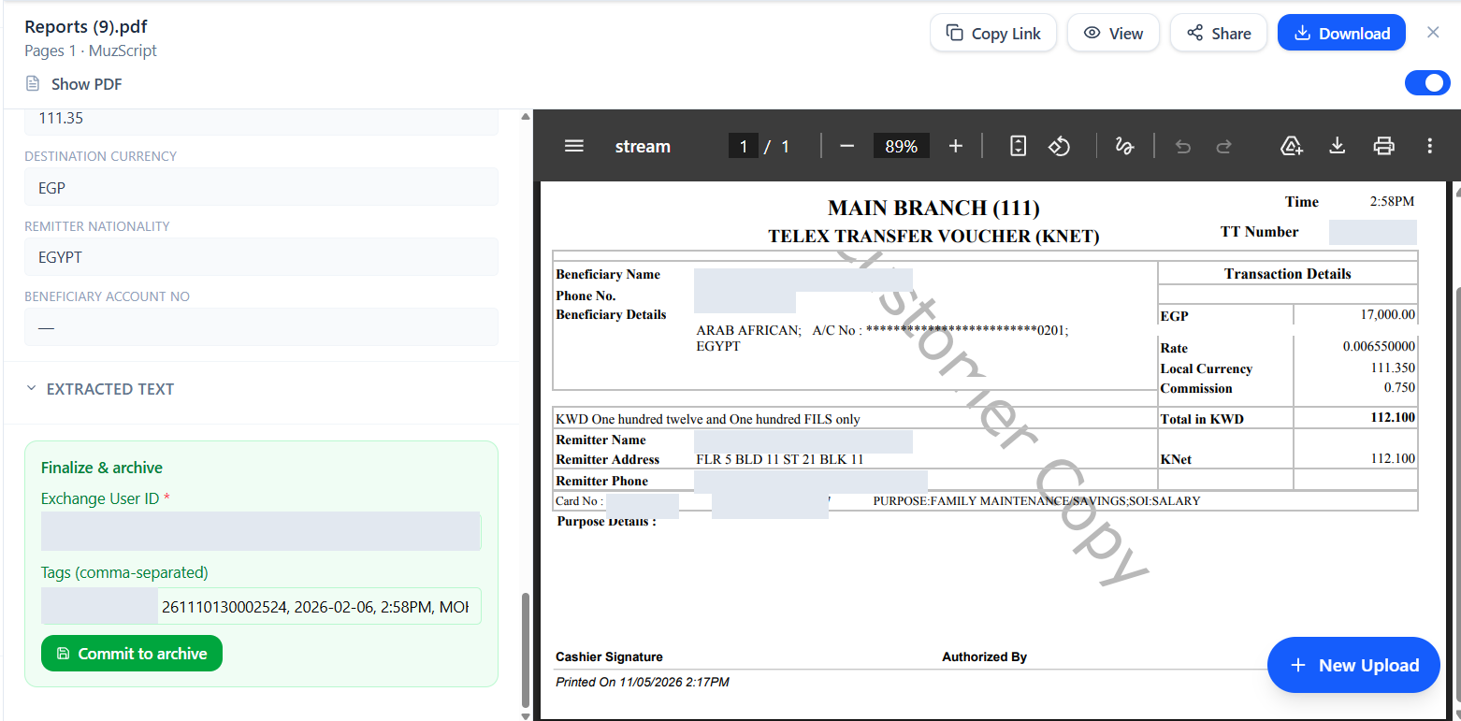Click the 2:58PM time value
Viewport: 1461px width, 721px height.
pos(1392,201)
